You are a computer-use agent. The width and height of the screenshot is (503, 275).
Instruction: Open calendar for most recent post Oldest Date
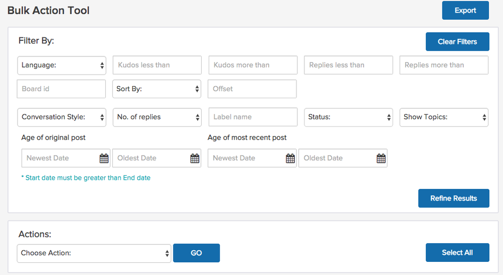[381, 158]
